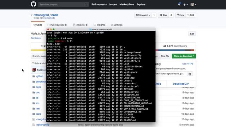Open the node repository name link

point(55,15)
